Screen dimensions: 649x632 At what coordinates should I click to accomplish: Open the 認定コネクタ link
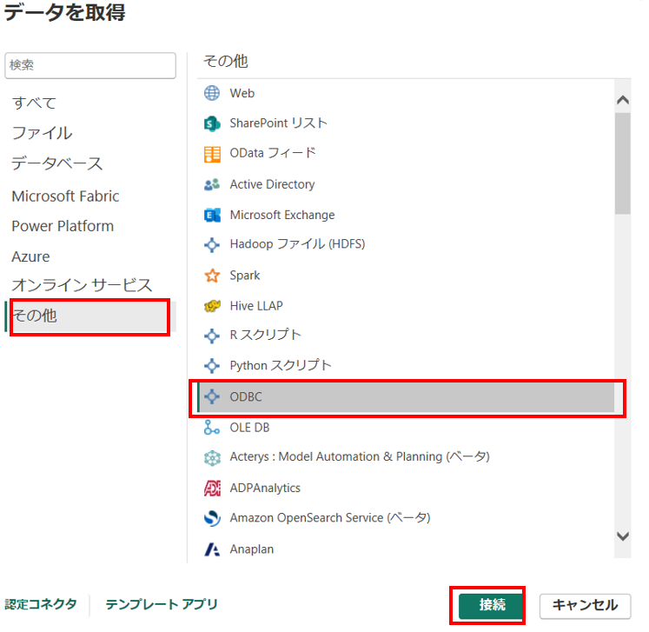[x=41, y=604]
